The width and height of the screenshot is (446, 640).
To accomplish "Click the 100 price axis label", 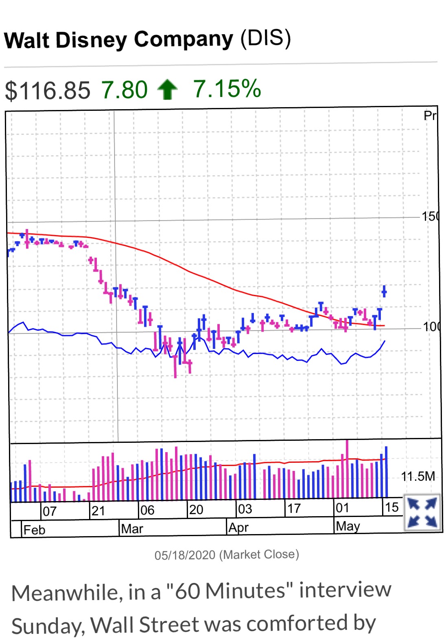I will coord(431,327).
